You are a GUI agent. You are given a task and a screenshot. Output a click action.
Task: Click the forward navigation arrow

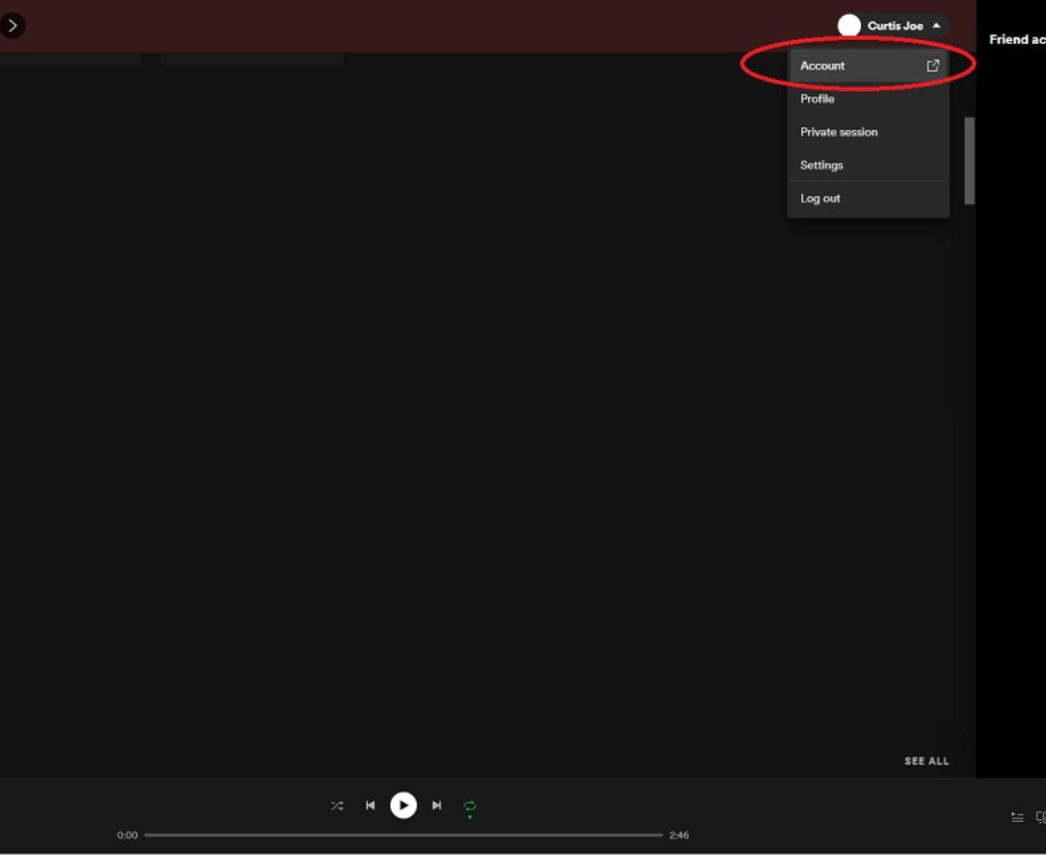(13, 26)
